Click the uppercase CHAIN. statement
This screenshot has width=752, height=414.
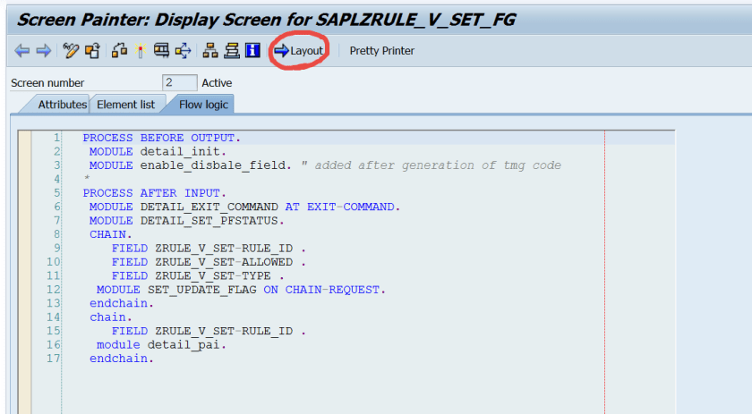[111, 235]
